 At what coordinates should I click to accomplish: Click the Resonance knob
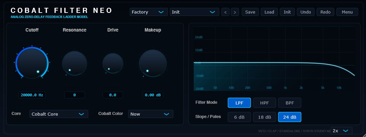point(75,63)
